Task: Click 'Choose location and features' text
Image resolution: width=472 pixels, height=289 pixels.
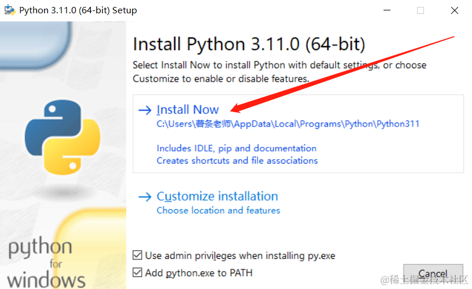Action: pyautogui.click(x=218, y=210)
